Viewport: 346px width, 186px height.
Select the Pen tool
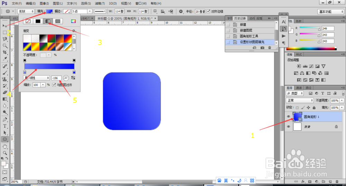click(x=4, y=119)
